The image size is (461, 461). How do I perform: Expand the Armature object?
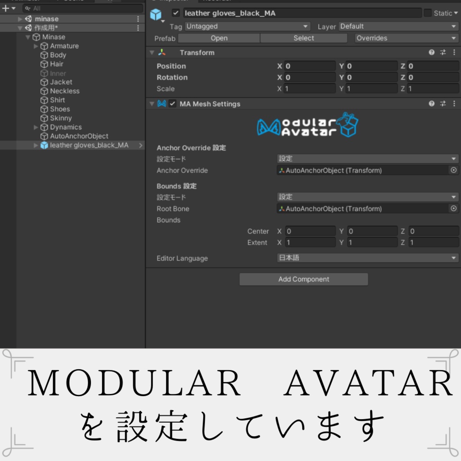coord(36,46)
